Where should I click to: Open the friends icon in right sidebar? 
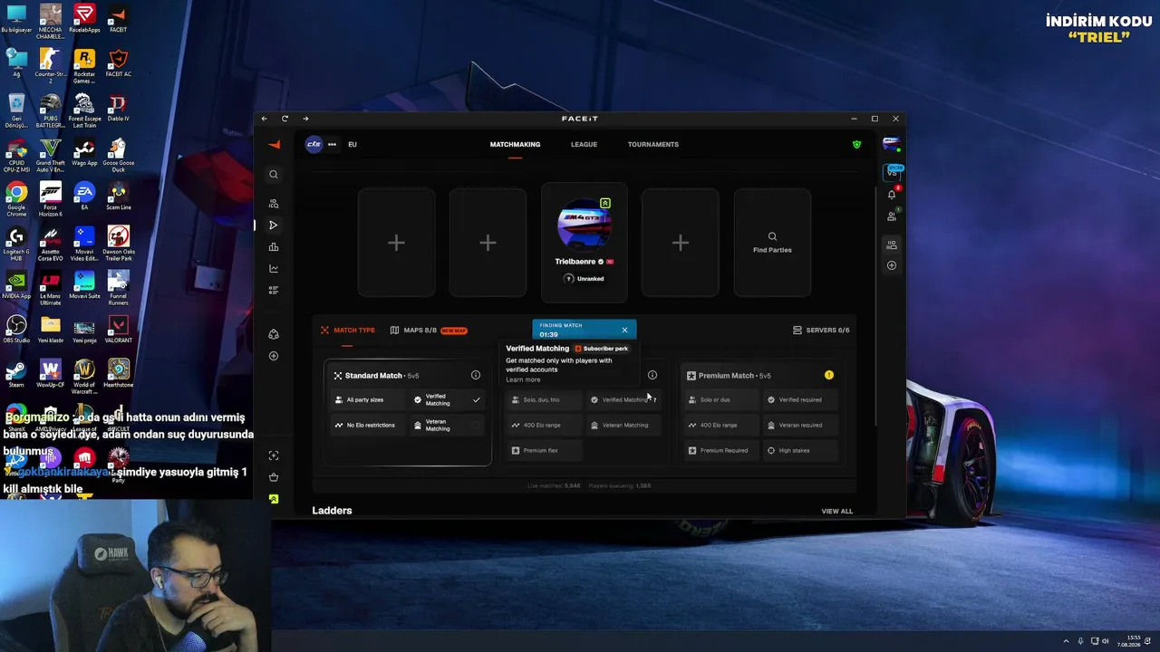point(892,216)
